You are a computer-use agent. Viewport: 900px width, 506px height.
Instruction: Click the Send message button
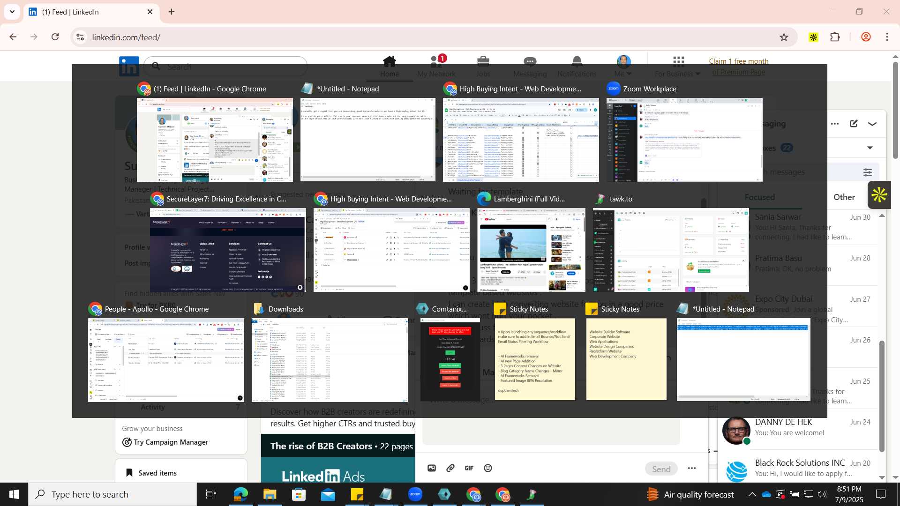pos(661,469)
